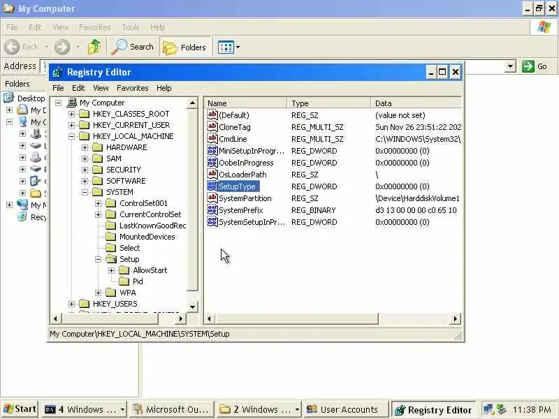This screenshot has width=559, height=419.
Task: Click the SystemPrefix binary value icon
Action: pos(212,210)
